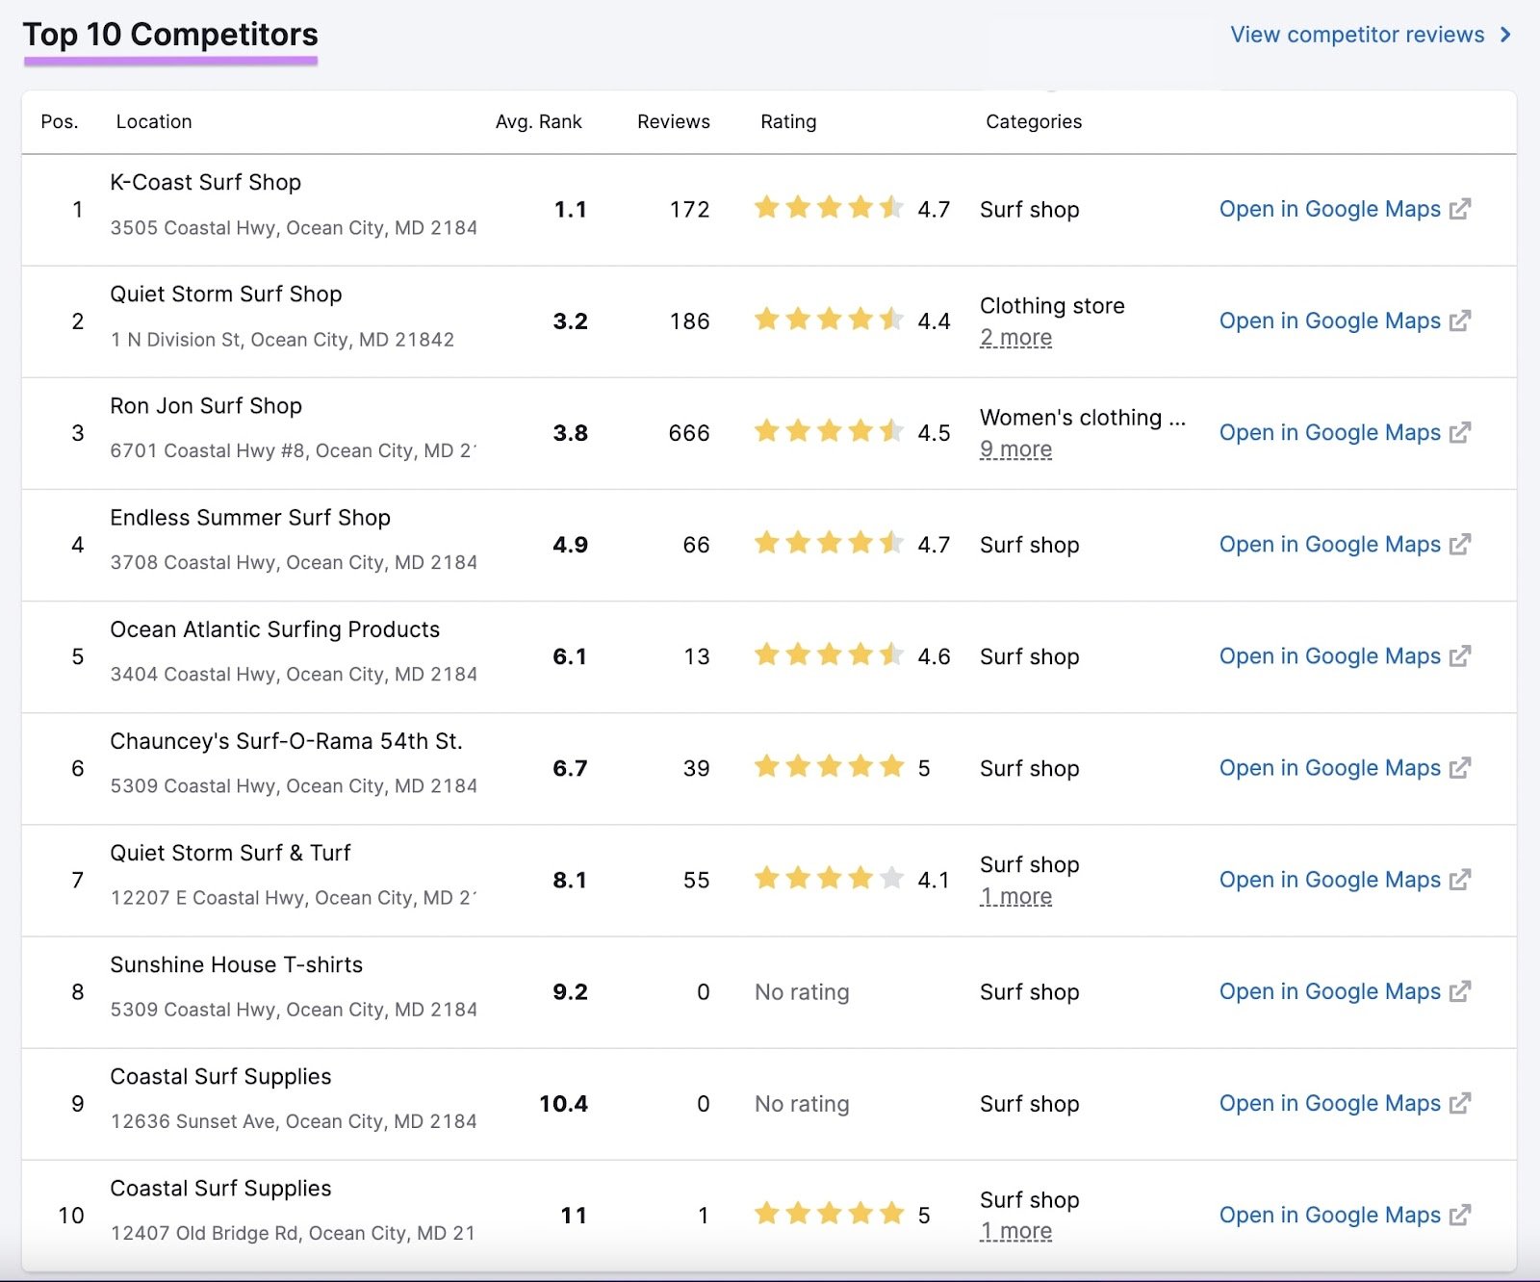
Task: Open K-Coast Surf Shop in Google Maps icon
Action: 1461,209
